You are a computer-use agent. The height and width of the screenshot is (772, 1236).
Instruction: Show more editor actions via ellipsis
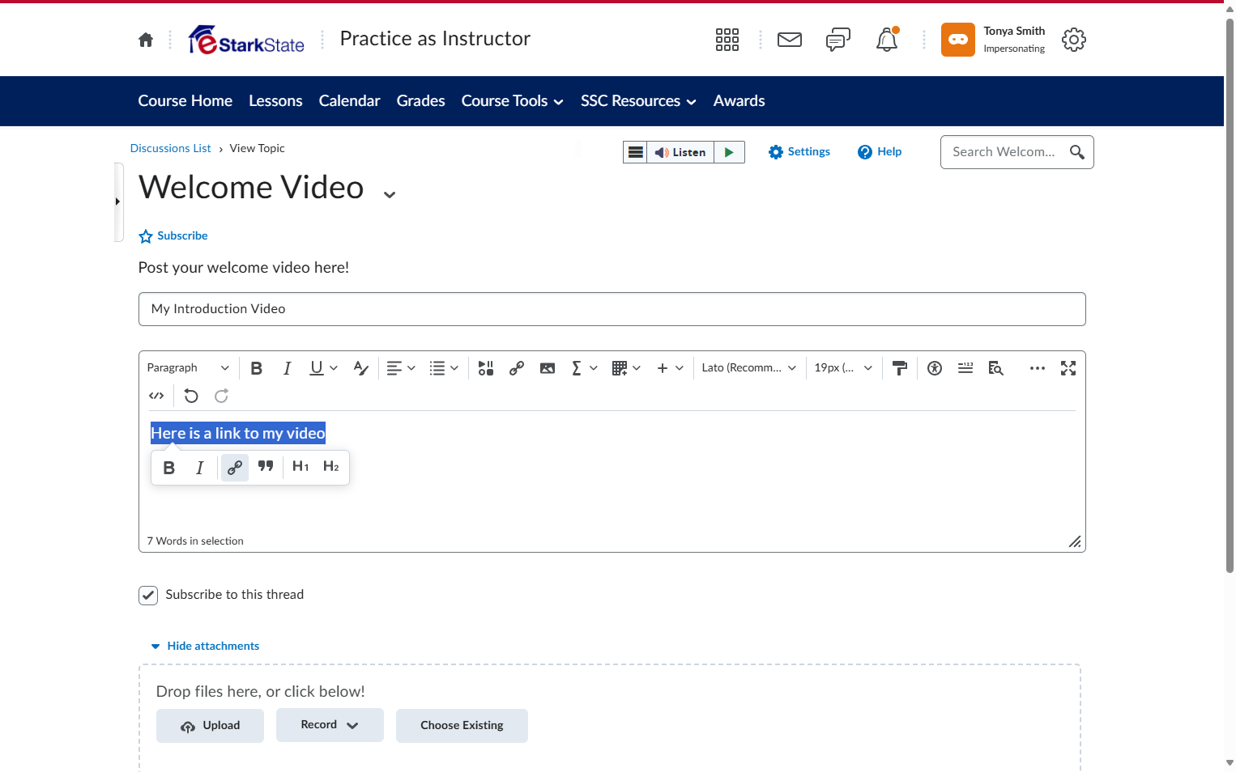[x=1038, y=368]
